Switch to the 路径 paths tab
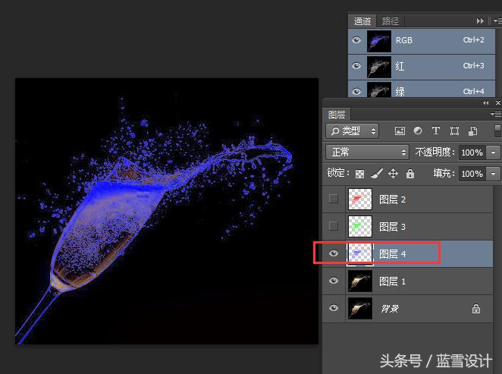Image resolution: width=502 pixels, height=374 pixels. 391,20
